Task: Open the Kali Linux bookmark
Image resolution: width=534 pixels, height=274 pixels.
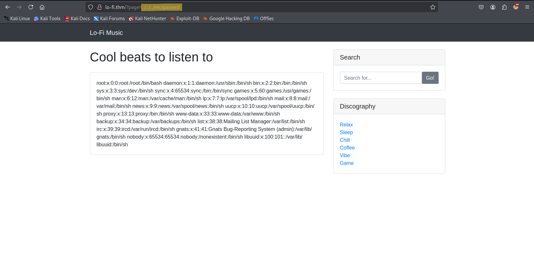Action: [17, 19]
